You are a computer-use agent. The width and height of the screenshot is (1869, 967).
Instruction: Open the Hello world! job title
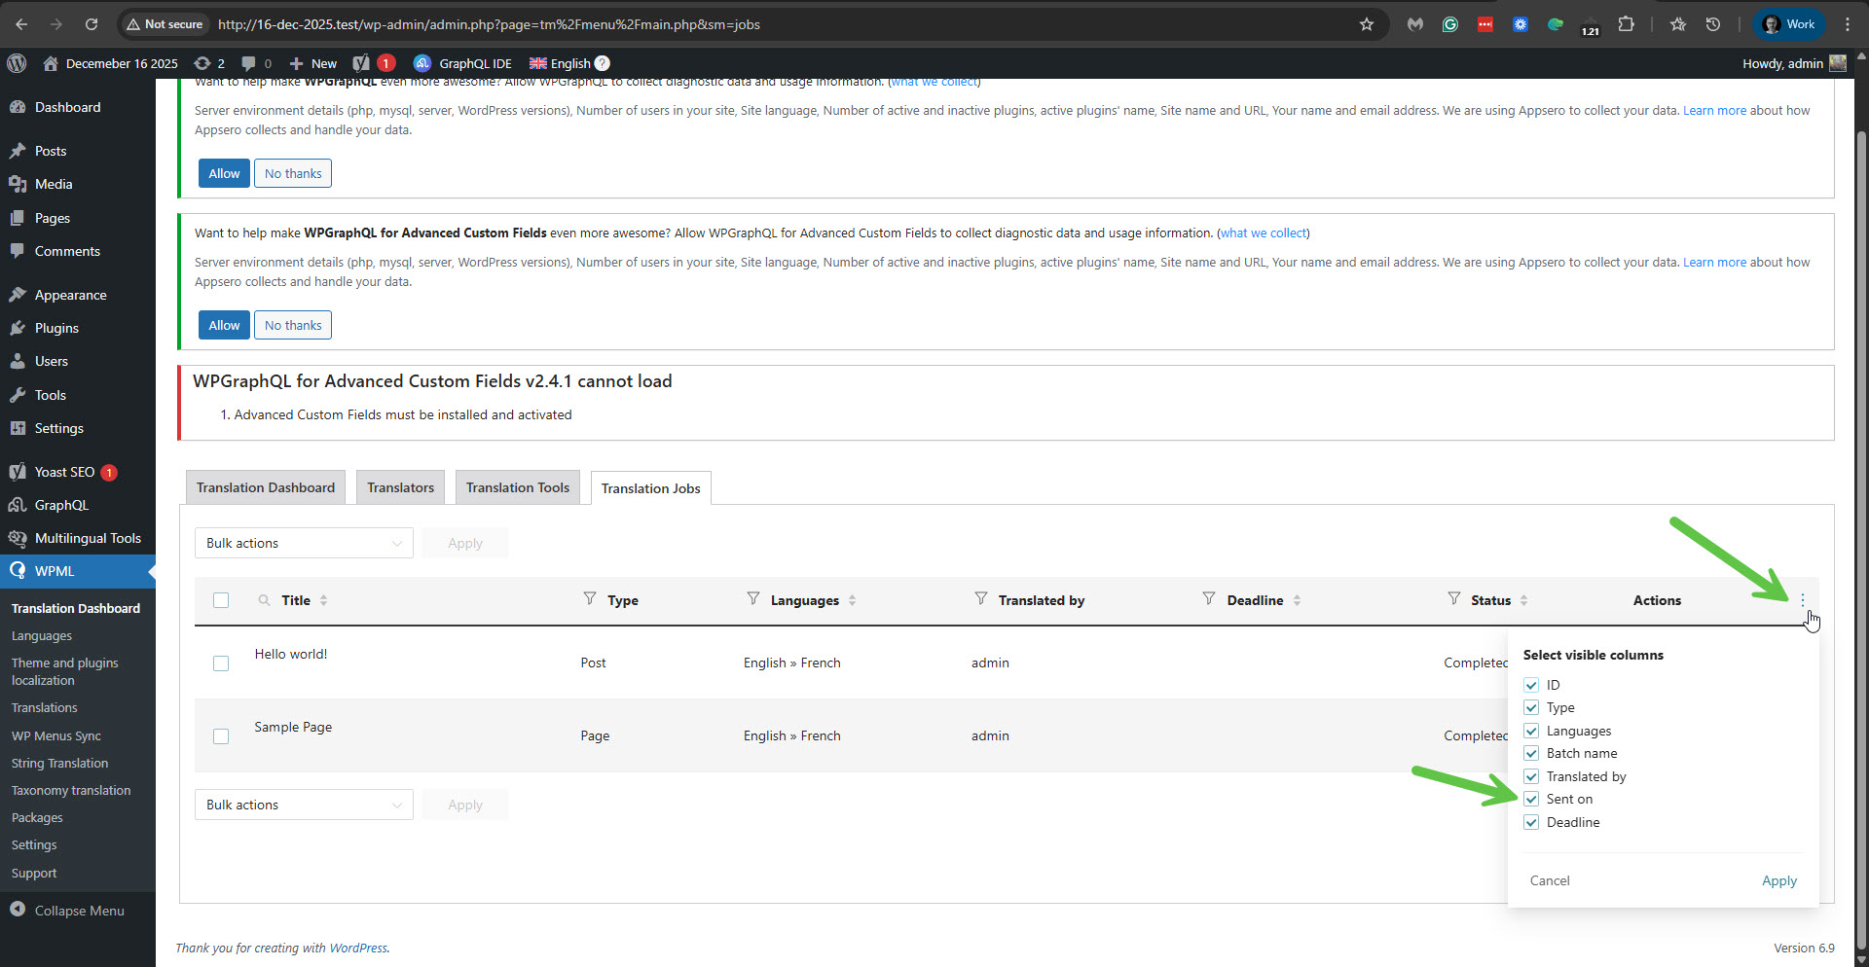pos(291,654)
